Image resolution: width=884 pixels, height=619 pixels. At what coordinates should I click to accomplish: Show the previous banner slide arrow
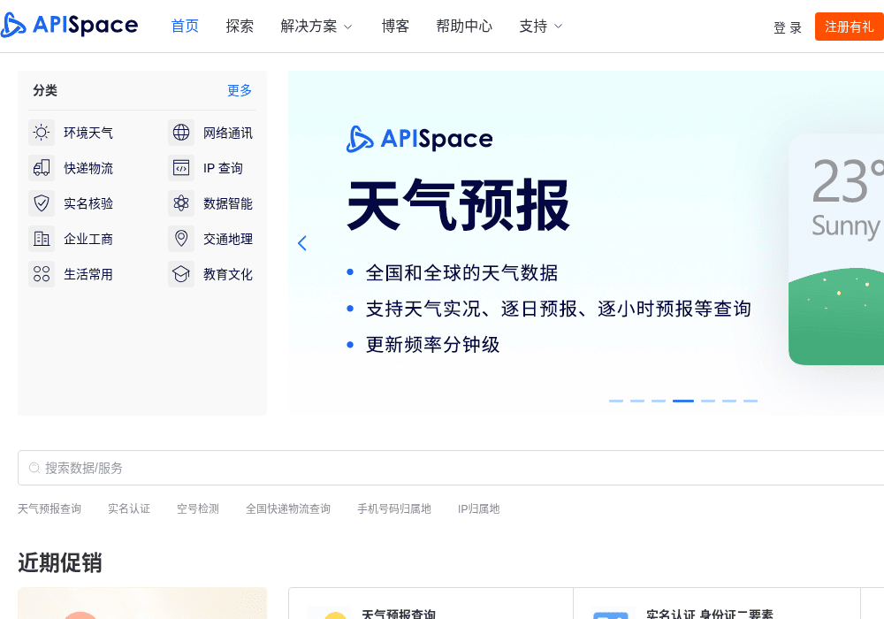(302, 243)
